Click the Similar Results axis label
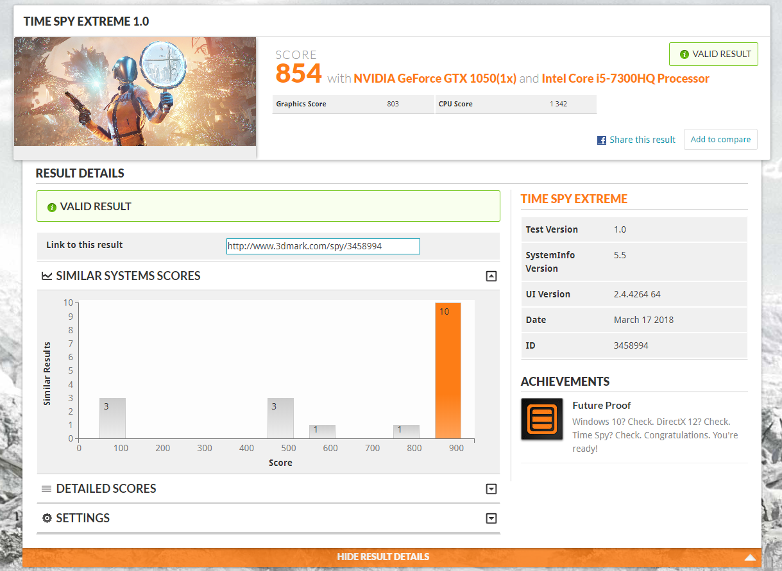The height and width of the screenshot is (571, 782). pos(47,373)
